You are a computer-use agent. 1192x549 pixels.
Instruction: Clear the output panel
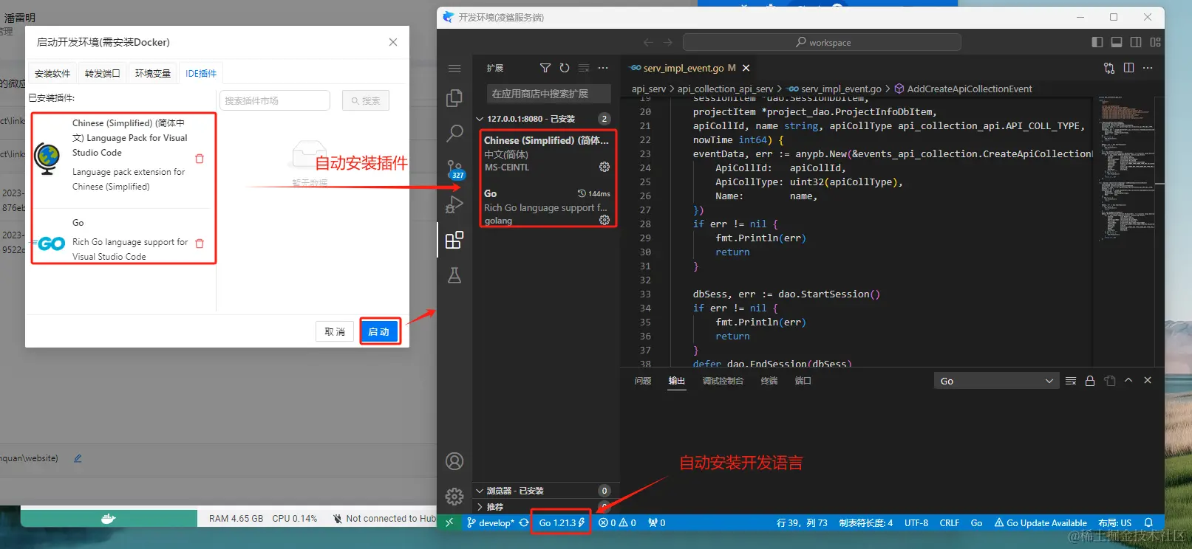click(1071, 381)
